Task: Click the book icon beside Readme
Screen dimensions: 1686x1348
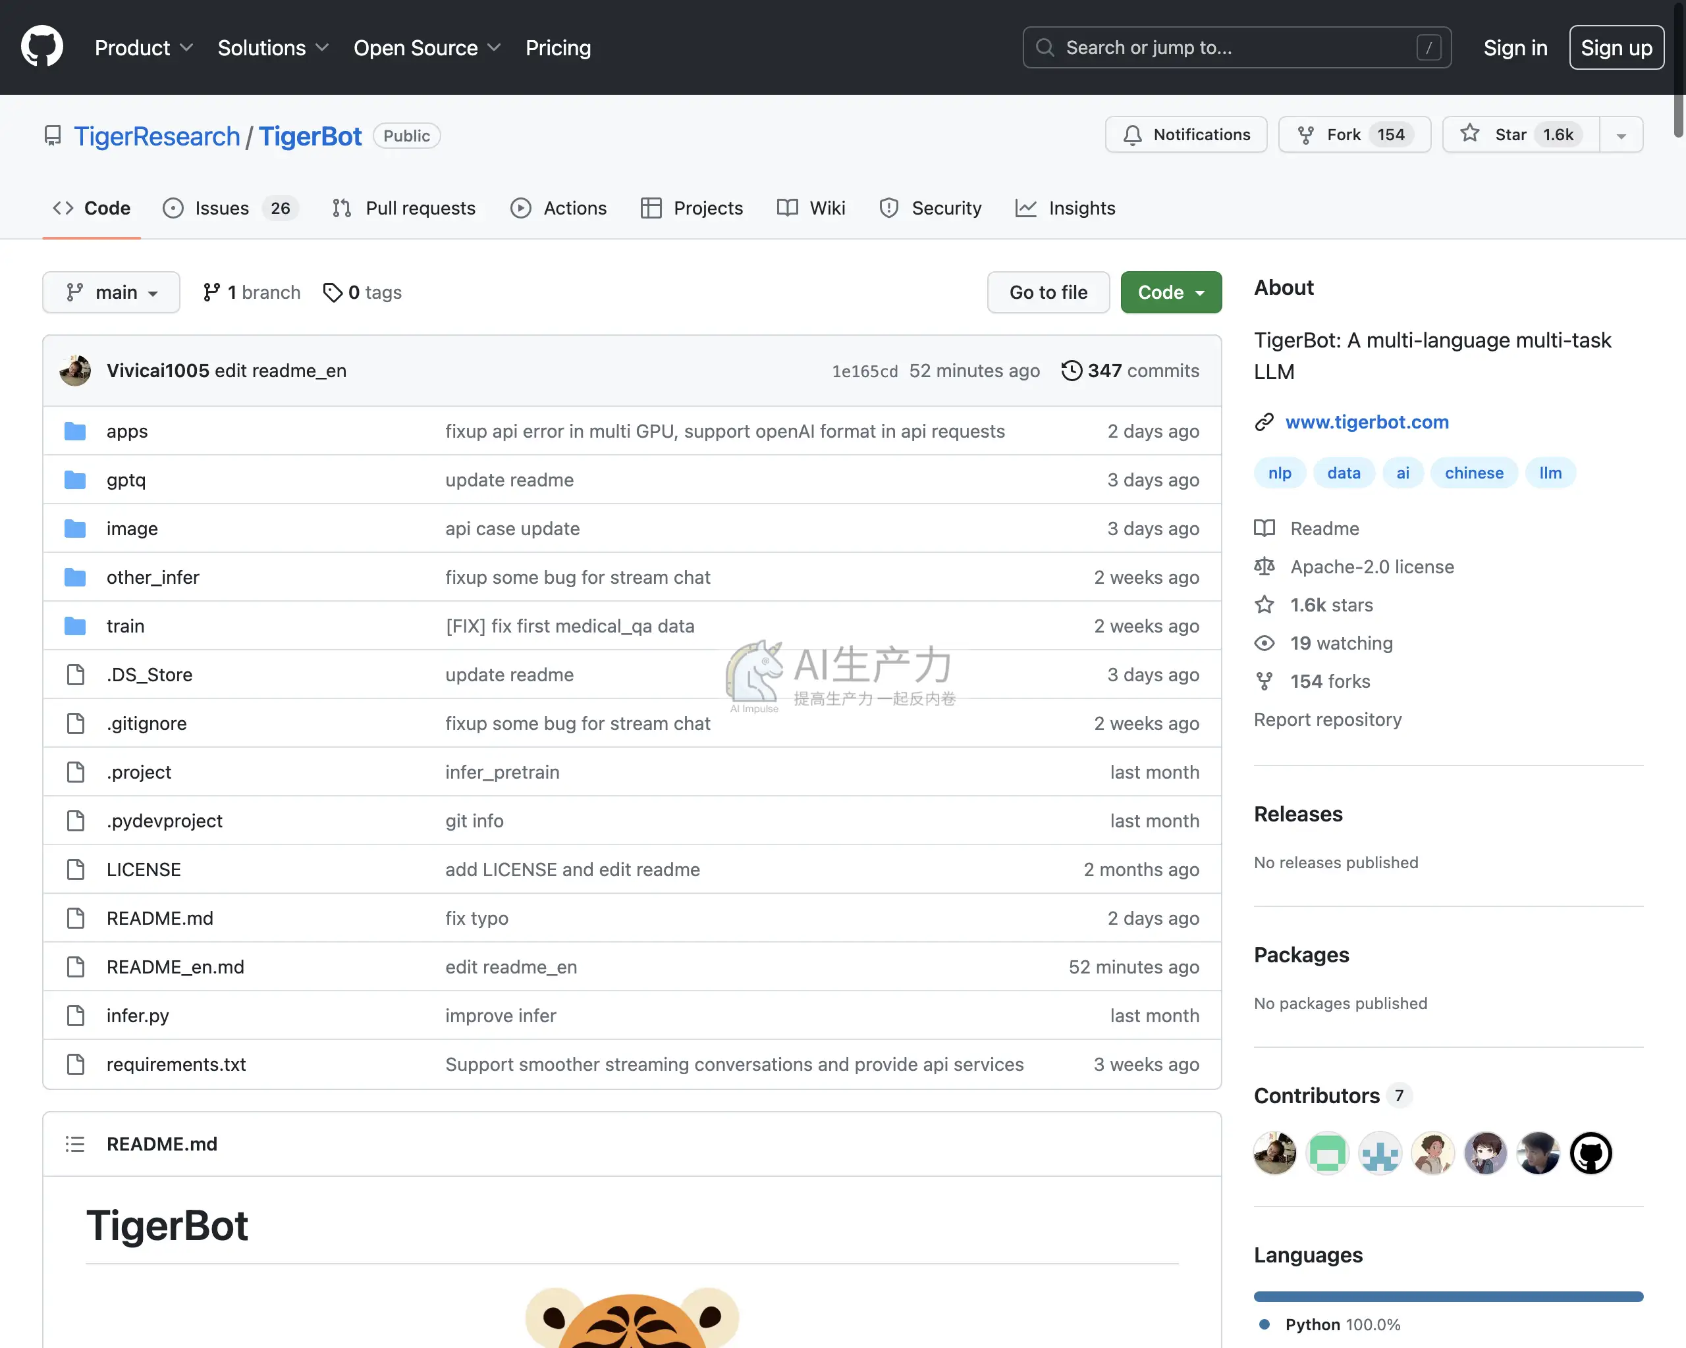Action: (x=1264, y=529)
